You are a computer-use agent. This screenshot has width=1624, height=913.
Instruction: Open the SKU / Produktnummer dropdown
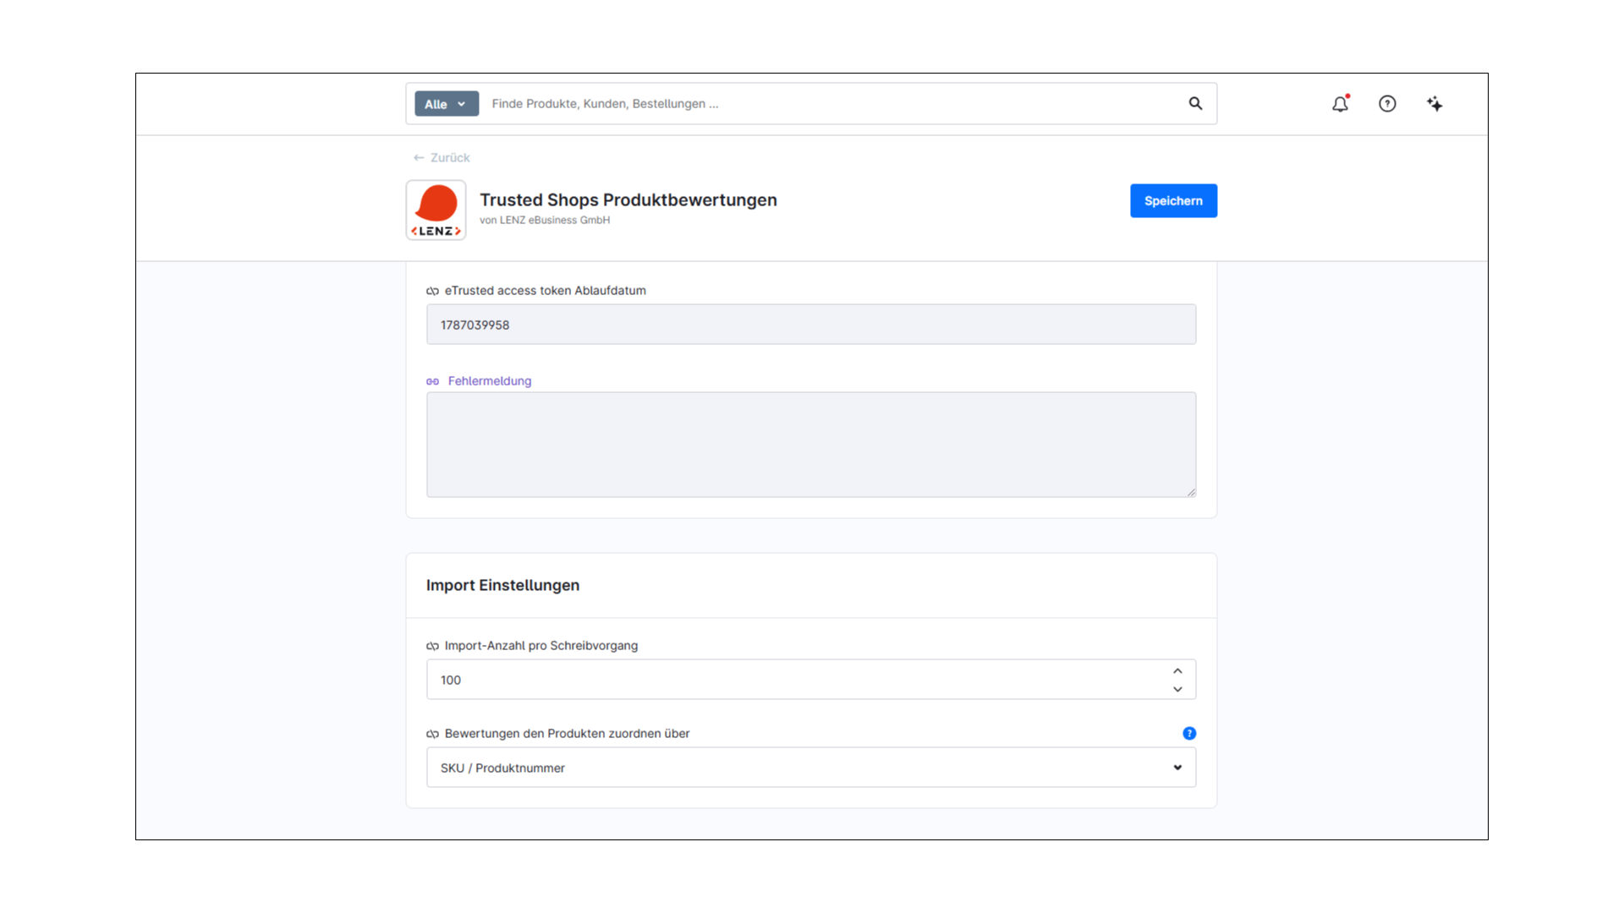pos(811,767)
